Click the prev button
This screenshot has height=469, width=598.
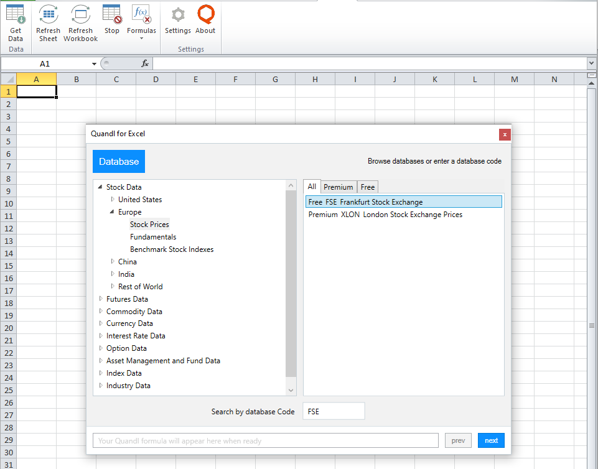(x=458, y=441)
